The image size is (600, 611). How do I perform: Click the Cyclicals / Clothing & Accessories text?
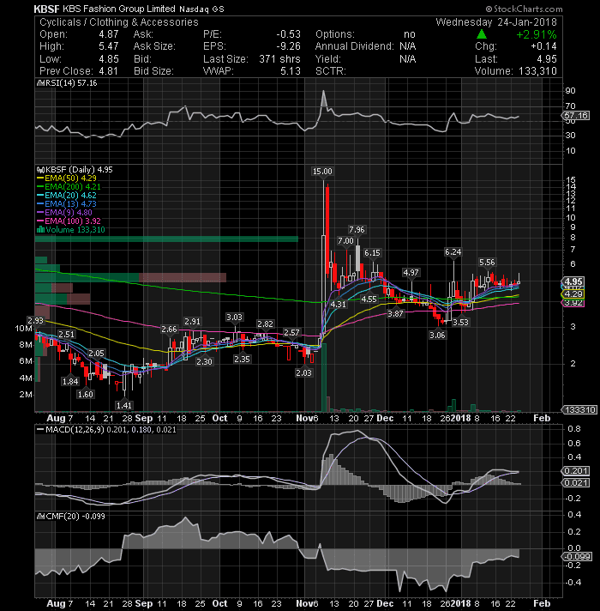pyautogui.click(x=118, y=21)
